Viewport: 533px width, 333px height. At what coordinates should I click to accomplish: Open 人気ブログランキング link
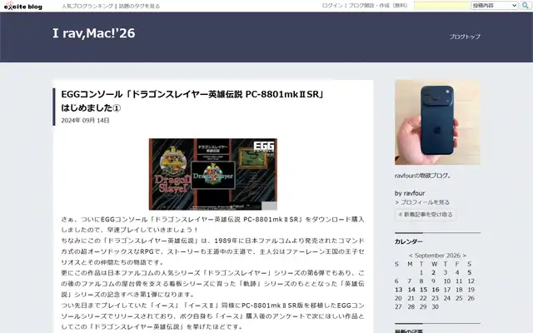(87, 6)
